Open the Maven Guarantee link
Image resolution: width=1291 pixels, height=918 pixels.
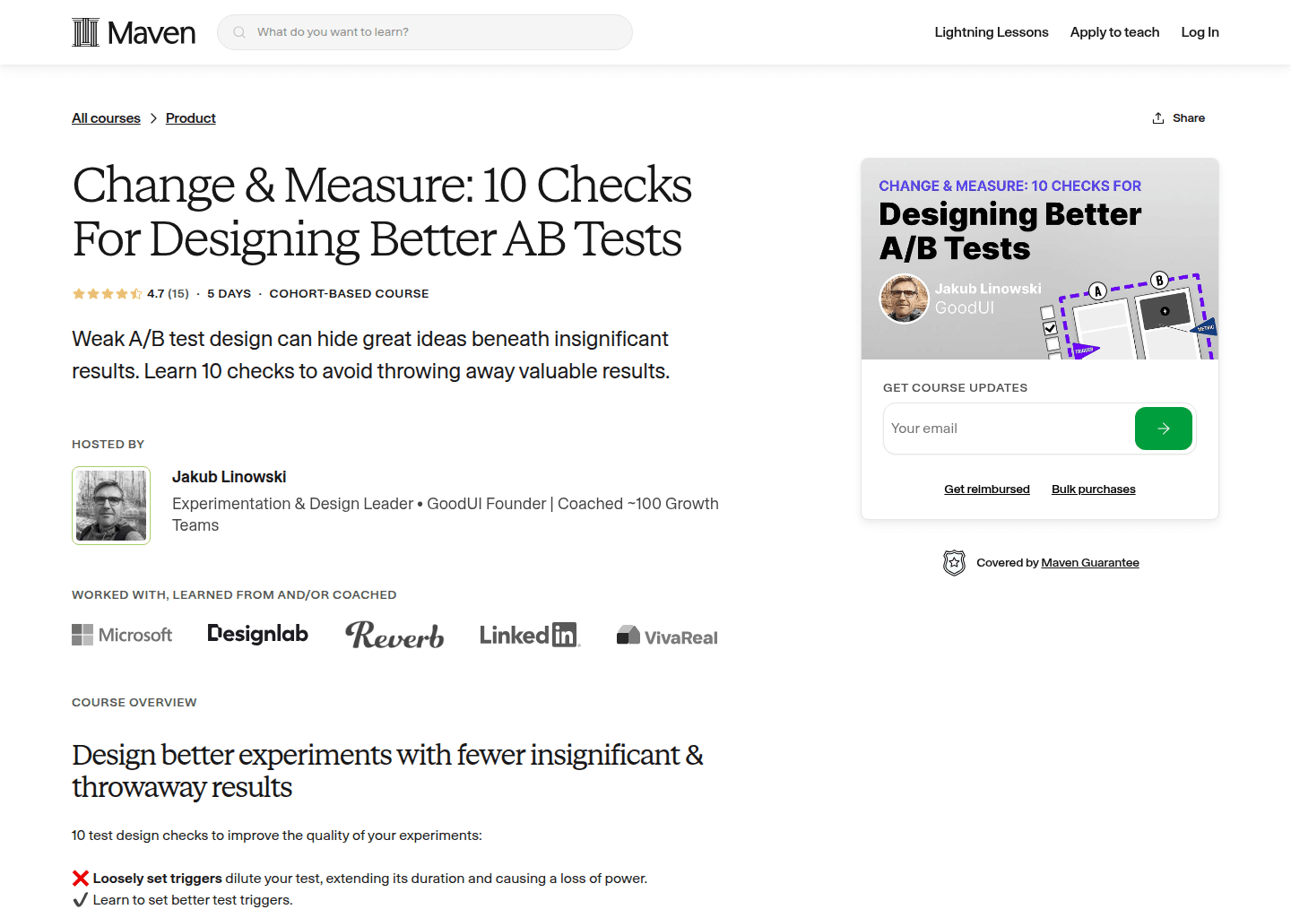tap(1090, 562)
